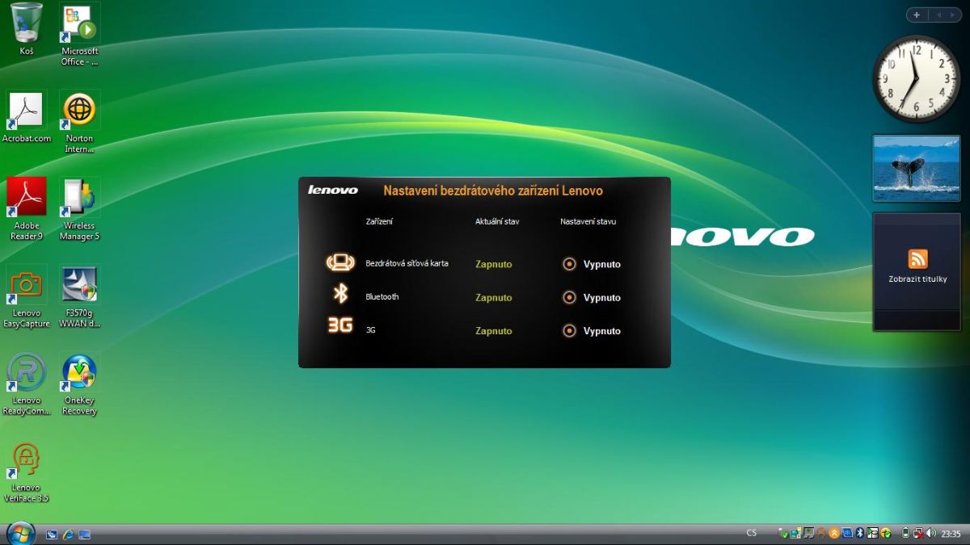Click the CS language indicator in taskbar
The height and width of the screenshot is (545, 970).
(752, 534)
